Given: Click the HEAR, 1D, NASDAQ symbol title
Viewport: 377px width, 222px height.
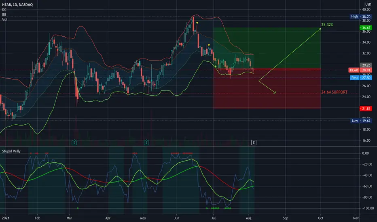Looking at the screenshot, I should (17, 4).
